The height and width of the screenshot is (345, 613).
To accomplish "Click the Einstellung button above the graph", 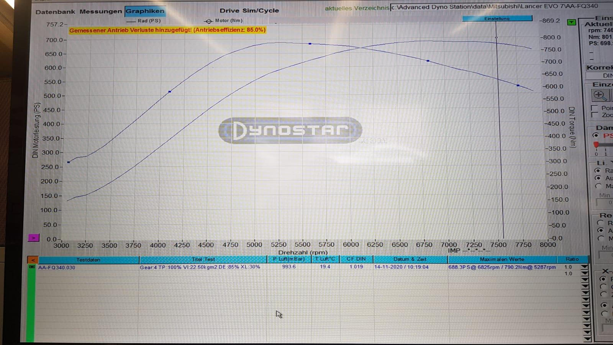I will coord(497,18).
